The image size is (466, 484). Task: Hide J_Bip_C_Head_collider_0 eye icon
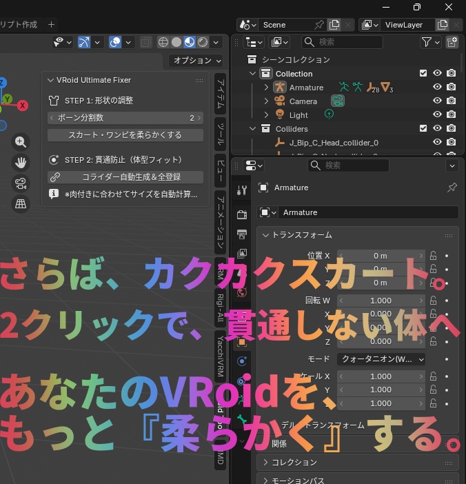(x=437, y=142)
